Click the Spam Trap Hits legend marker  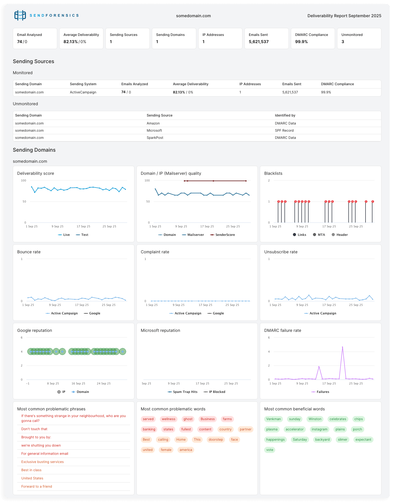click(x=170, y=392)
